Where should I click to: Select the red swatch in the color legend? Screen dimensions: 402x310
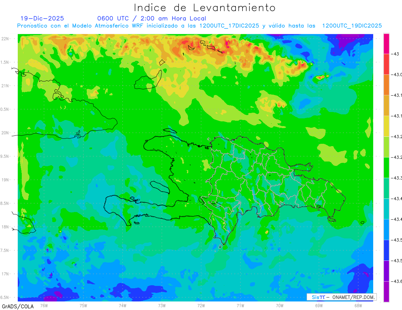386,64
